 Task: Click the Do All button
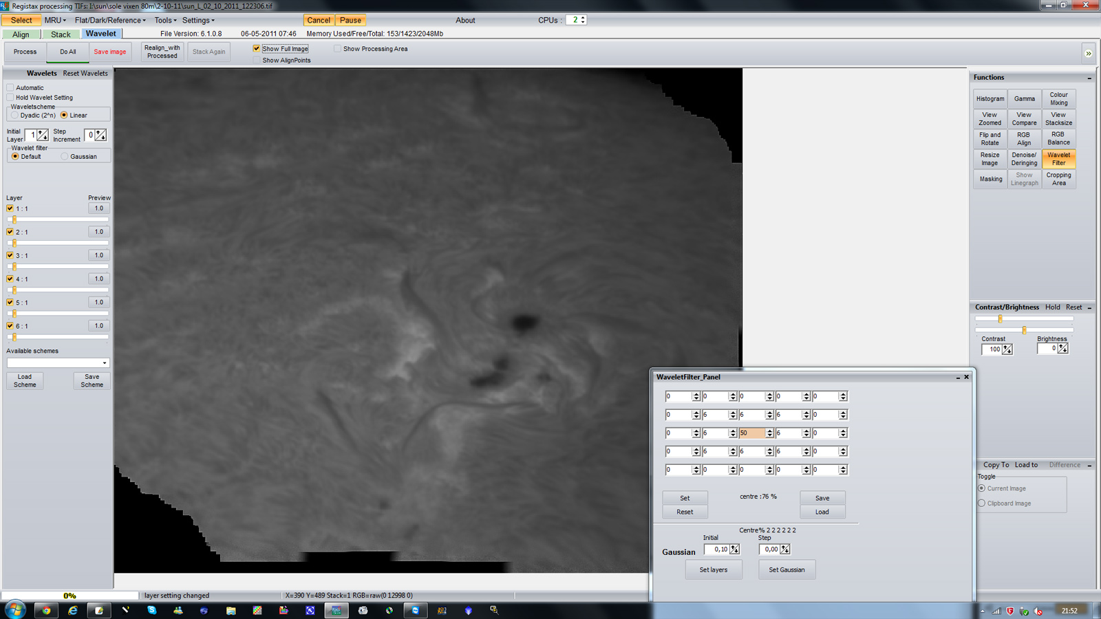point(67,52)
